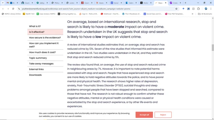
Task: Open Chrome three-dot menu
Action: pos(211,9)
